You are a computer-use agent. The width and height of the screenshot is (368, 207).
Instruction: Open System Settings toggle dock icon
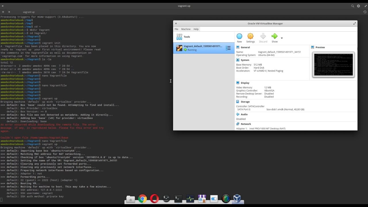[x=214, y=199]
